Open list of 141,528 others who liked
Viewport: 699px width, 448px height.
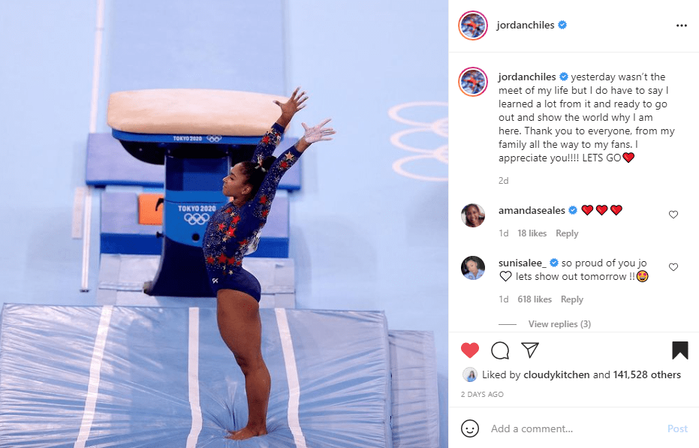point(647,374)
